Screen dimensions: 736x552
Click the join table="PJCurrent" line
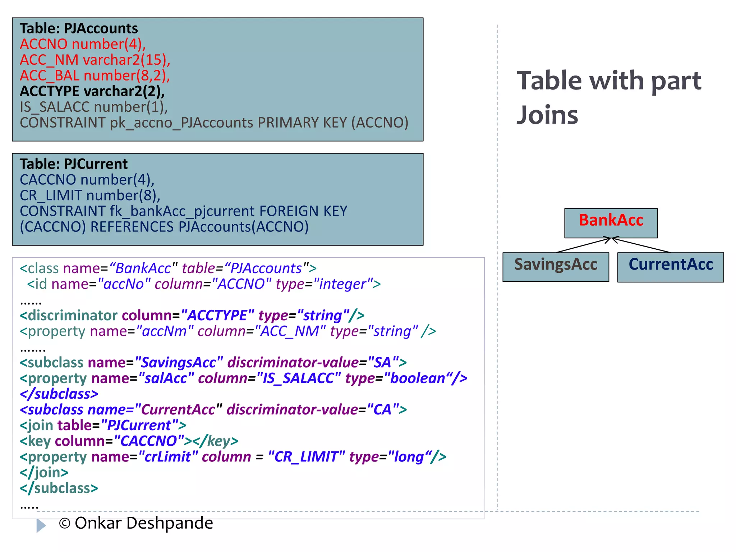[103, 425]
